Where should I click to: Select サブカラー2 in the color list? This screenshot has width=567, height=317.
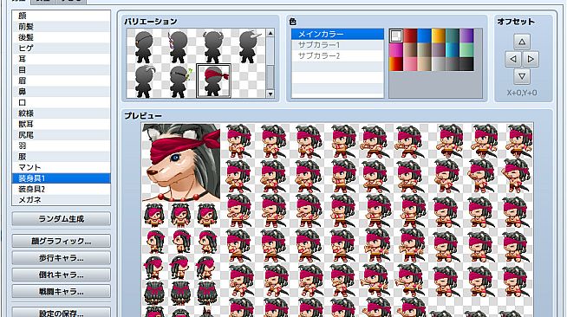pos(337,56)
